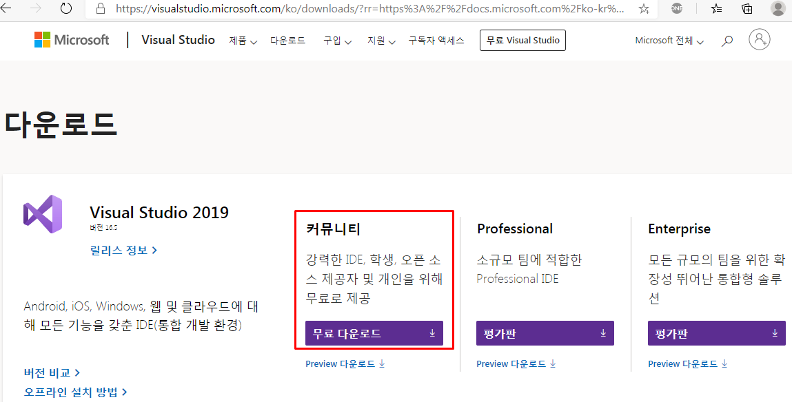
Task: Click the browser profile avatar
Action: coord(778,8)
